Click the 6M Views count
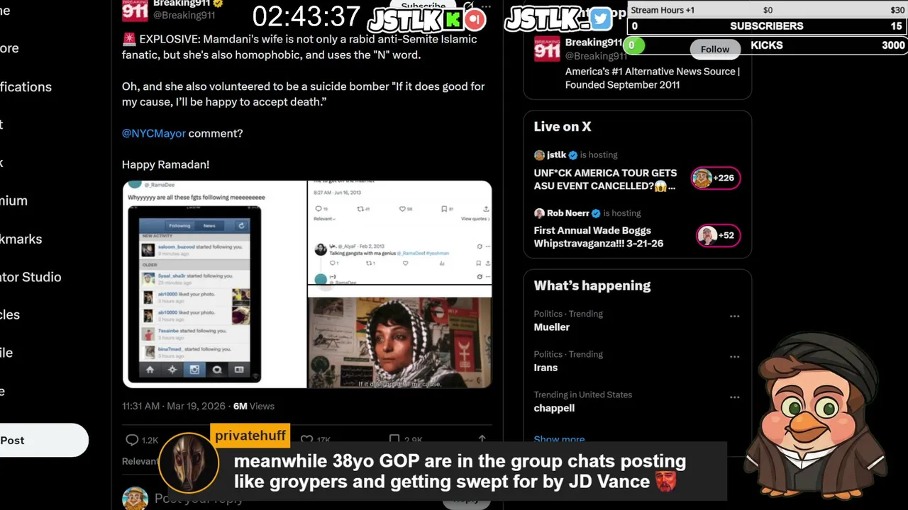Screen dimensions: 908x510 pos(254,406)
